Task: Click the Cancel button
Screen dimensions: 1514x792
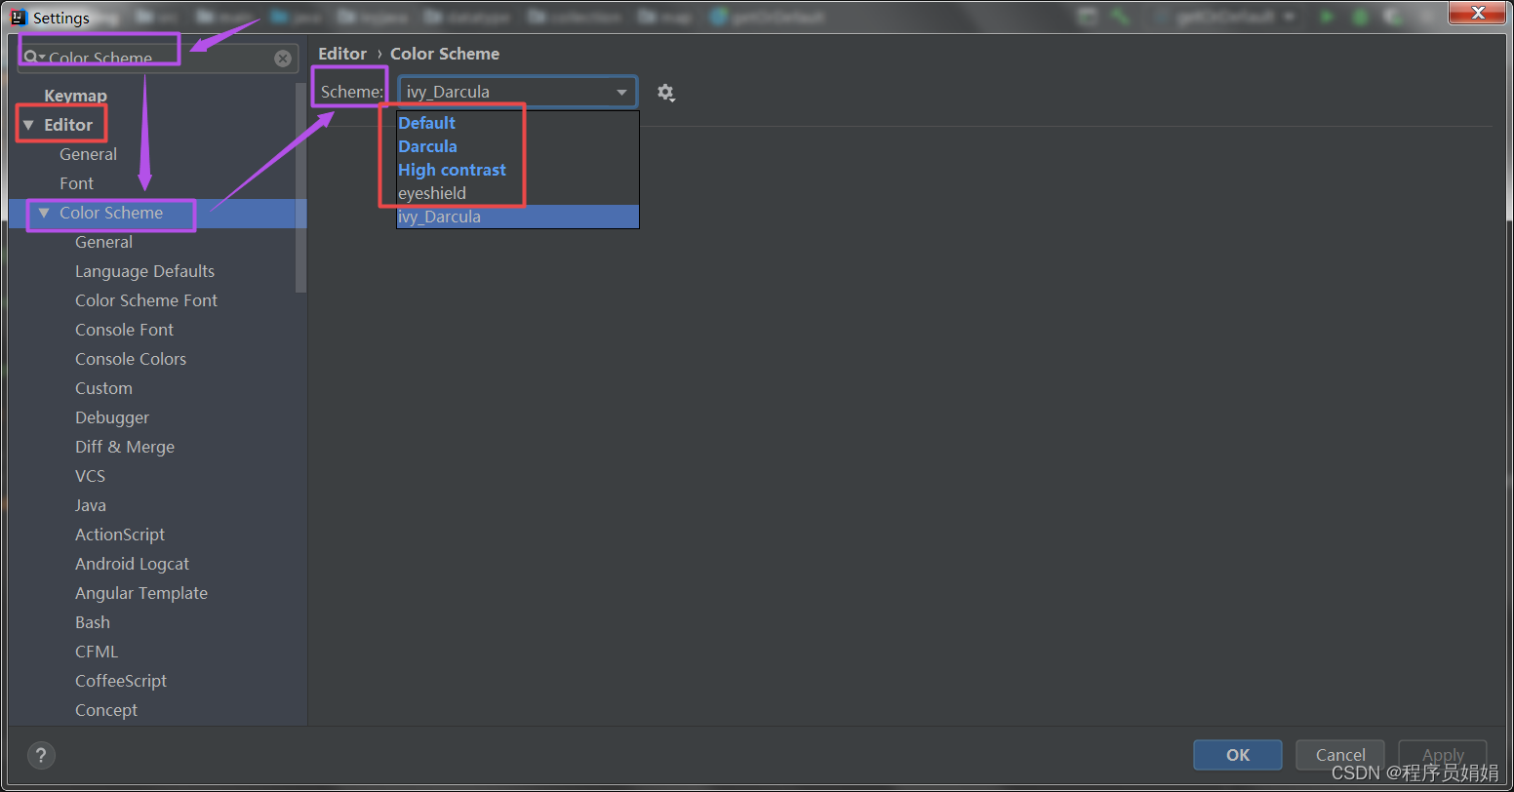Action: 1339,754
